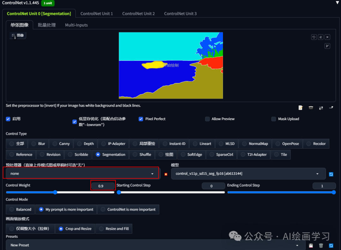
Task: Select the T2I-Adapter control type
Action: point(254,155)
